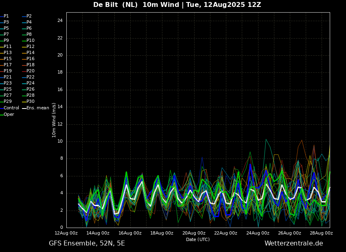Click the P1 legend entry
Image resolution: width=346 pixels, height=252 pixels.
coord(6,16)
